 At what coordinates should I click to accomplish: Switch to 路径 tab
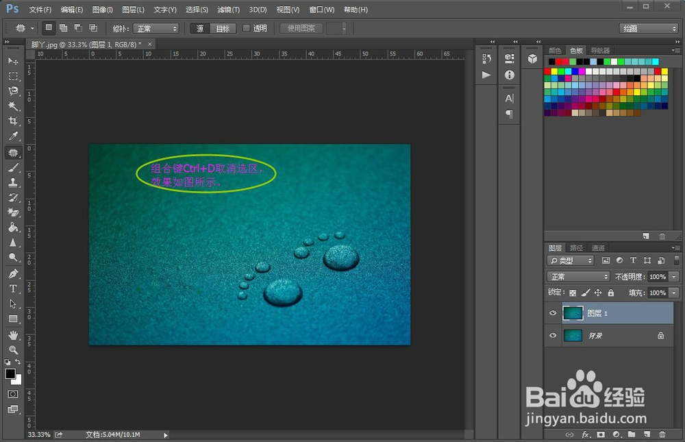[x=576, y=248]
